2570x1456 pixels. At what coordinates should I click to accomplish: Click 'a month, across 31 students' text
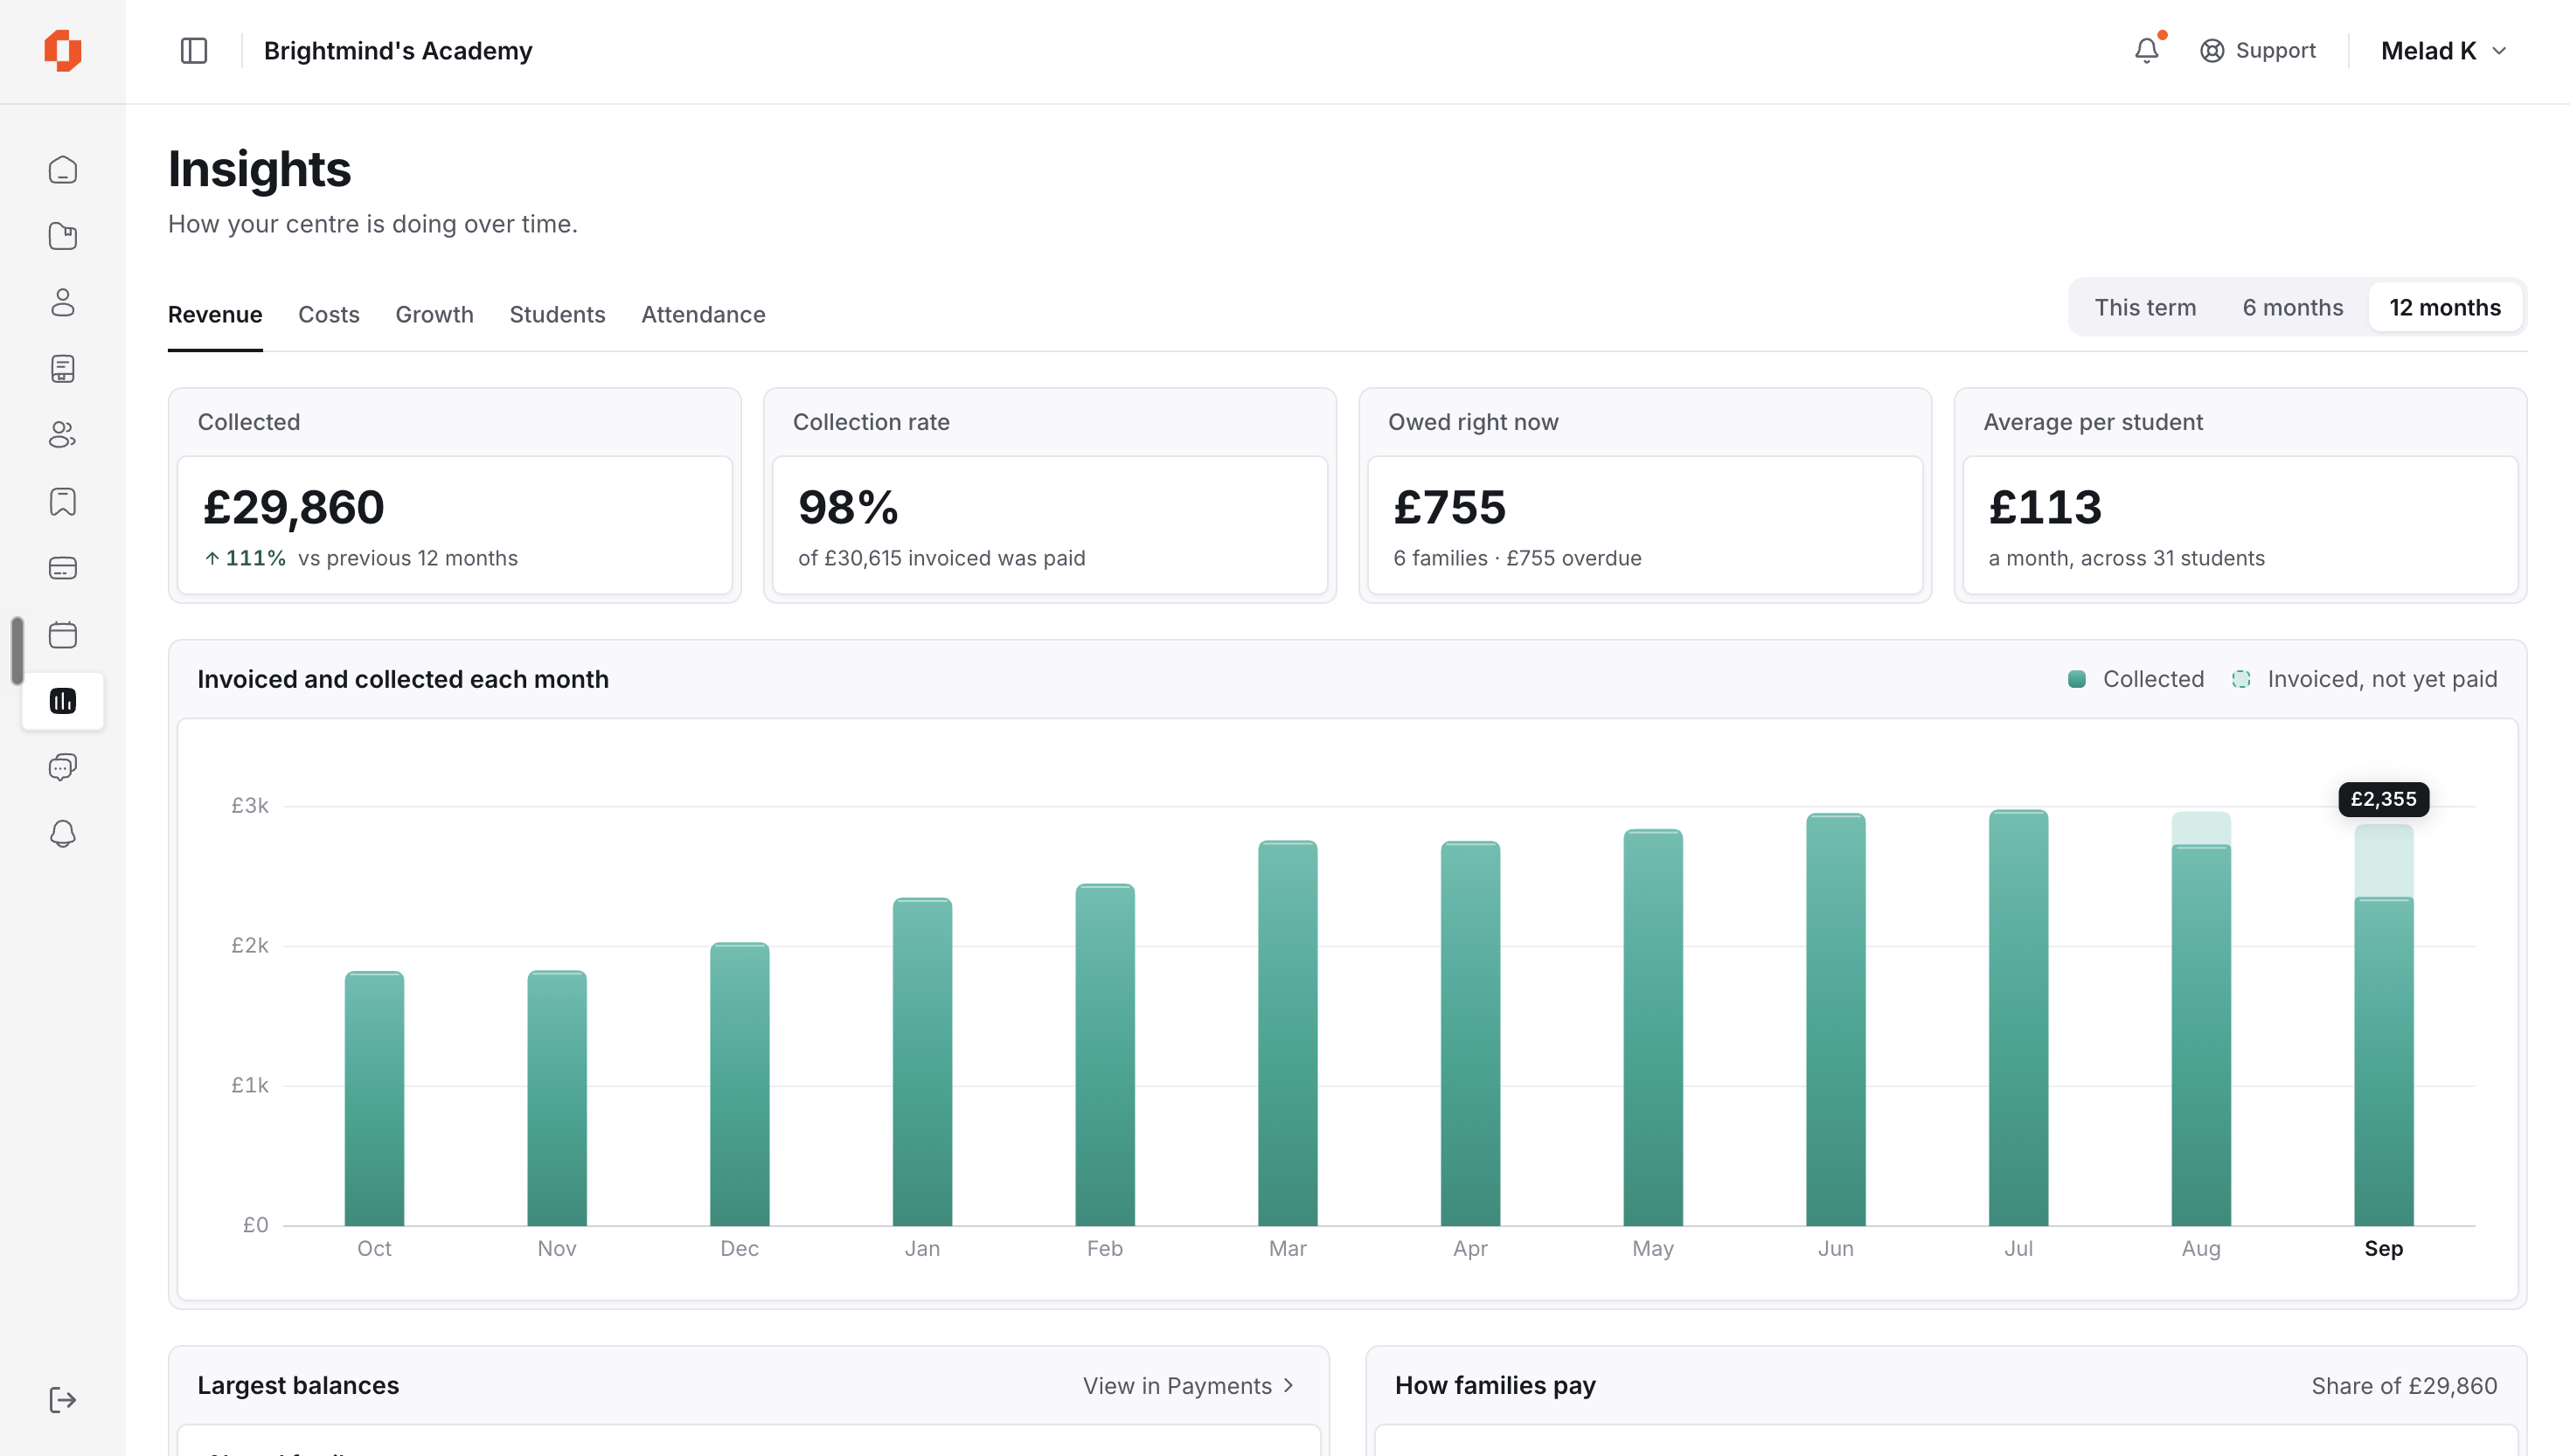coord(2126,558)
